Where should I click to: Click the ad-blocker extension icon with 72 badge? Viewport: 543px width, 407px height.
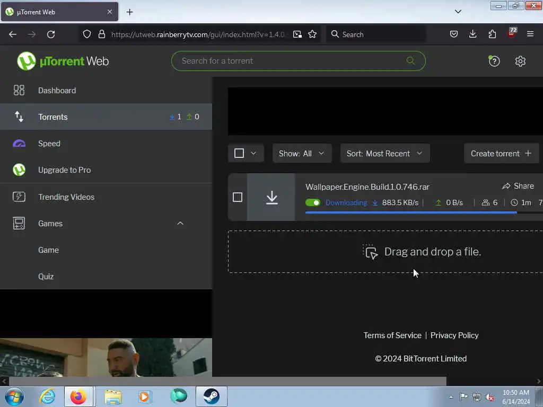512,33
